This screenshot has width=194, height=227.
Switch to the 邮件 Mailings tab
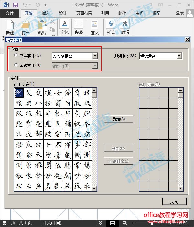point(122,13)
